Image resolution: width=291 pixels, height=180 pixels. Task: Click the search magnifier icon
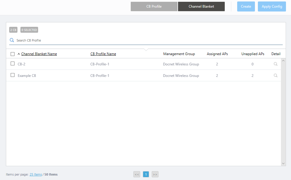[12, 40]
